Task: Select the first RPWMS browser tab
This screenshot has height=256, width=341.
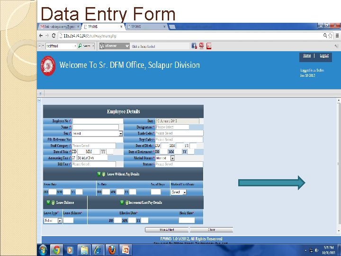Action: [x=103, y=27]
